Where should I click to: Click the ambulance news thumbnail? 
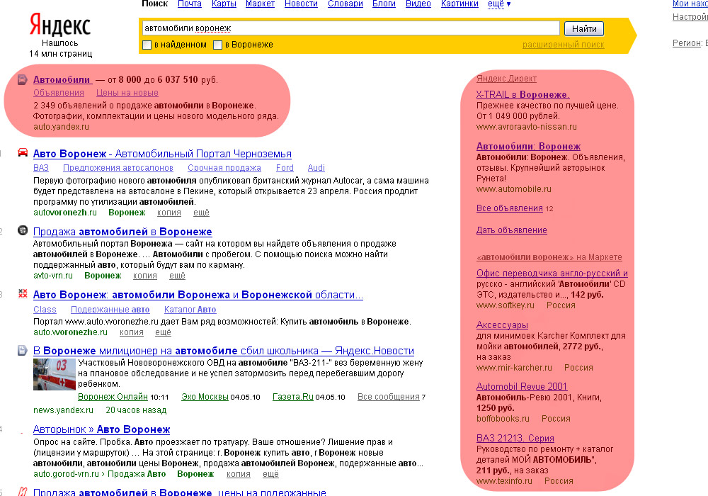pos(55,374)
